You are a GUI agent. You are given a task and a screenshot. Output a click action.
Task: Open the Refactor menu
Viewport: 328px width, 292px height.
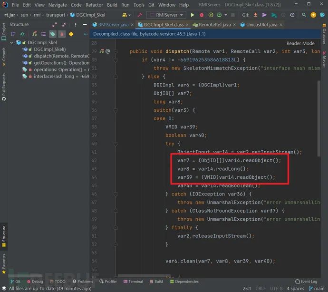click(x=94, y=5)
